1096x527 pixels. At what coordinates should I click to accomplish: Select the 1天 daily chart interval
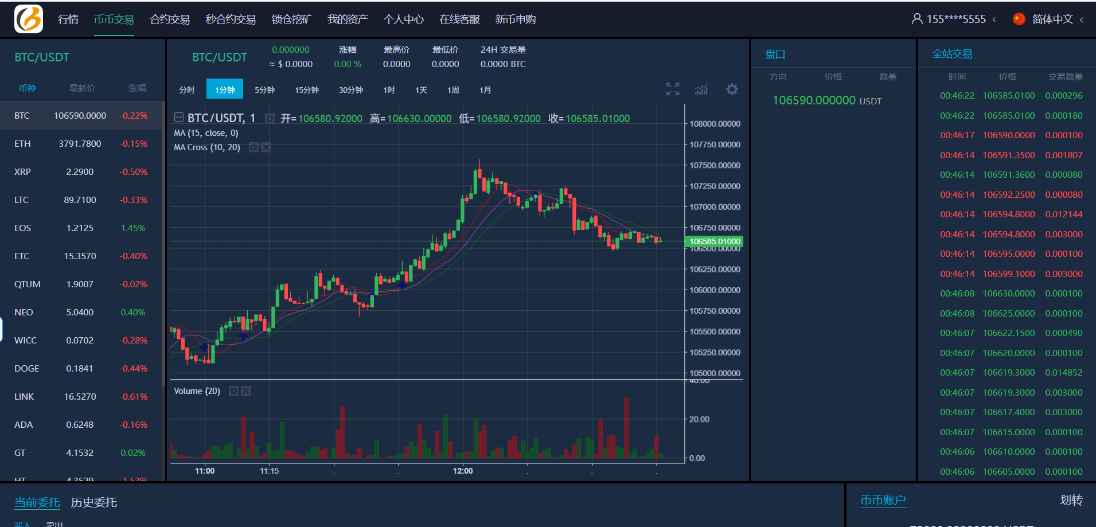421,90
